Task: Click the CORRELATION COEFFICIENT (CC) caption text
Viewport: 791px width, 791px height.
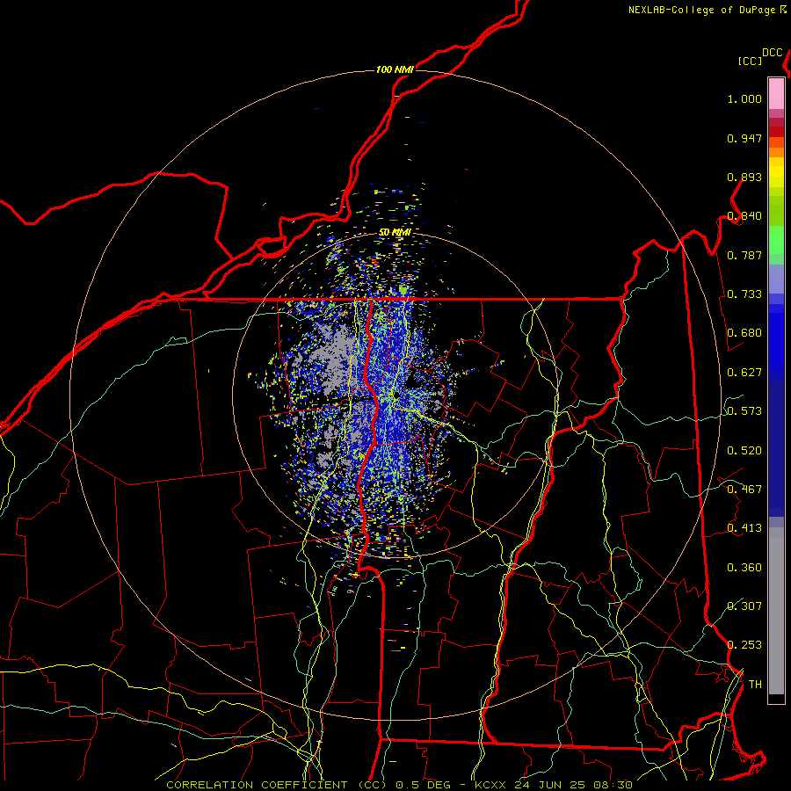Action: (278, 785)
